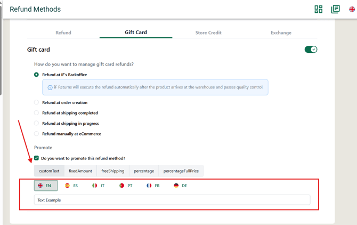Click the Text Example input field
The width and height of the screenshot is (357, 225).
[172, 200]
